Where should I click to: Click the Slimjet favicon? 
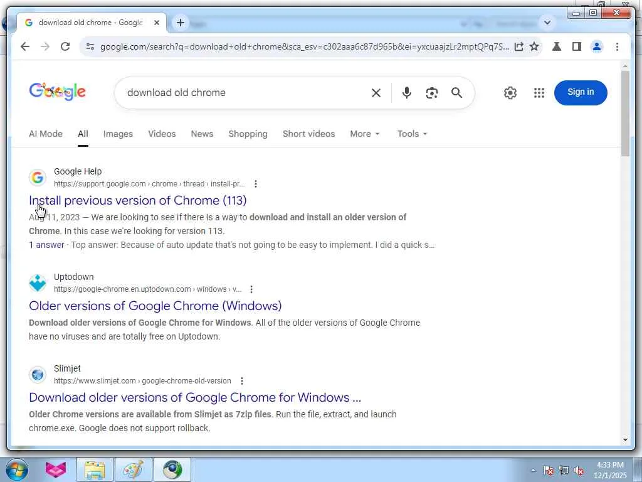click(37, 375)
